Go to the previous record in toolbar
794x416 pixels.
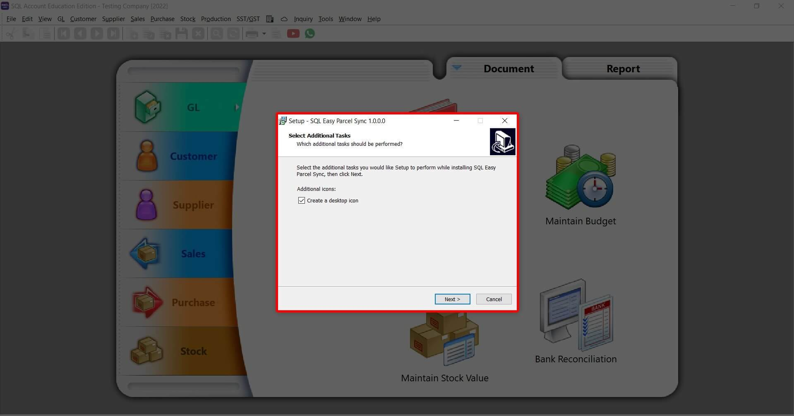[80, 34]
